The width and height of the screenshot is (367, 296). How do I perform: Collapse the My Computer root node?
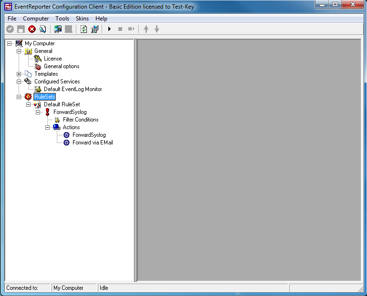click(x=10, y=43)
